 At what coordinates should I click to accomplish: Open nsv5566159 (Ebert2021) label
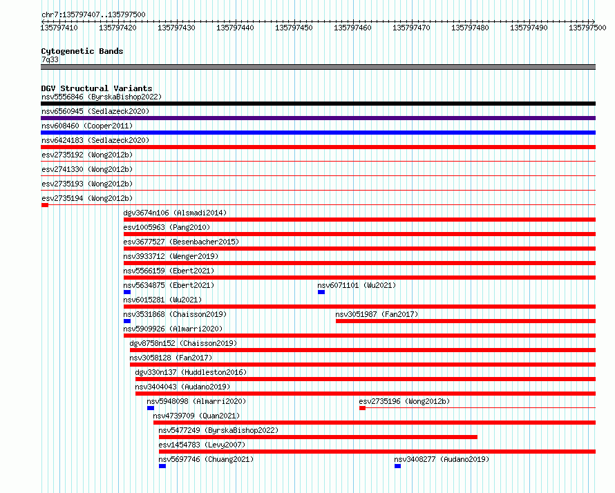[x=169, y=271]
